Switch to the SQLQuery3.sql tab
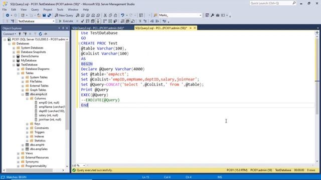The image size is (321, 180). (x=98, y=28)
